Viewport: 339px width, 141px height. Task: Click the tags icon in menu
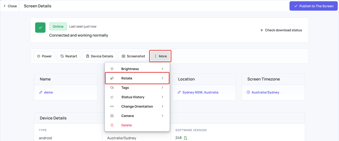[x=112, y=88]
